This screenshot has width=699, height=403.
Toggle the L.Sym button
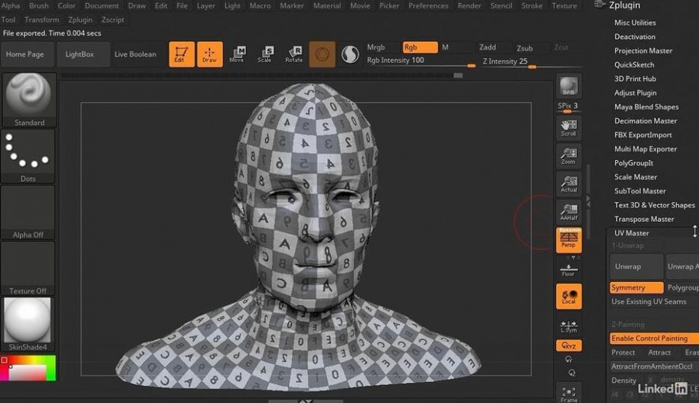click(569, 326)
